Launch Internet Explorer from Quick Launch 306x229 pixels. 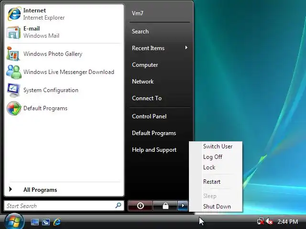(57, 222)
